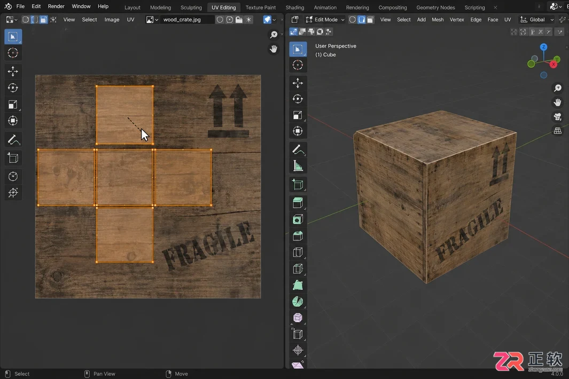Select the Grab sculpt tool in UV editor
The width and height of the screenshot is (569, 379).
[13, 177]
